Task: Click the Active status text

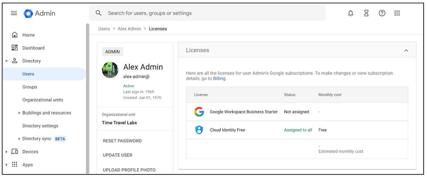Action: [129, 86]
